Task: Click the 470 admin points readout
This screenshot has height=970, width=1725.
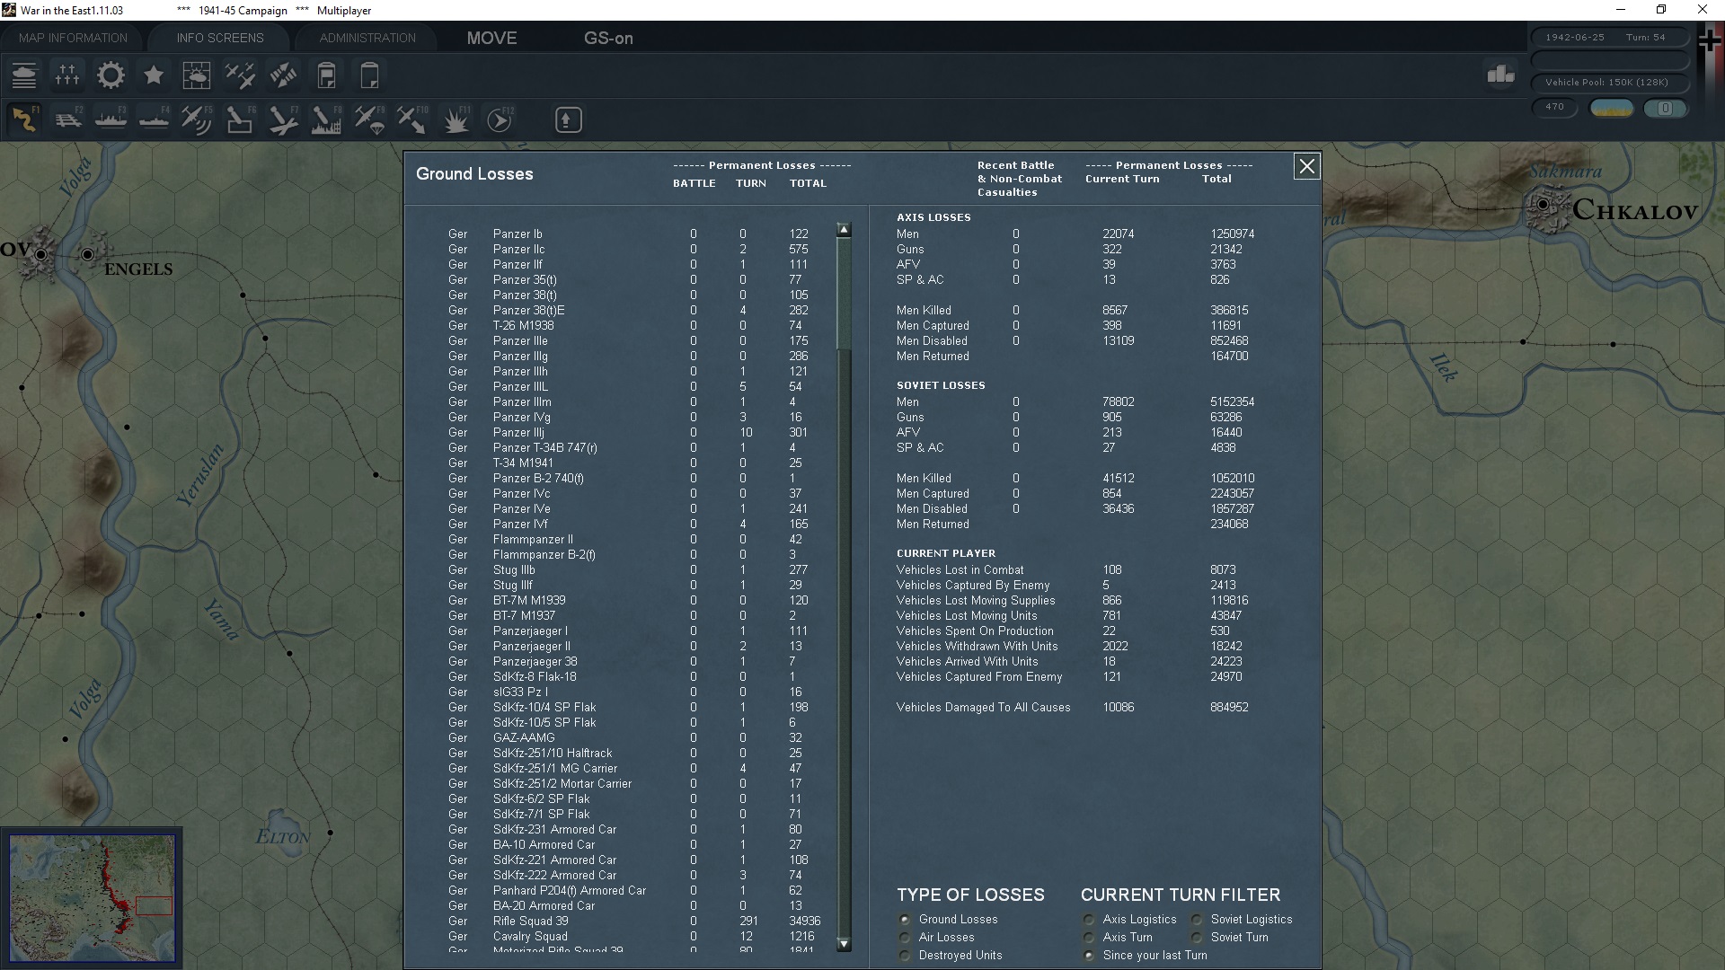Action: [x=1555, y=107]
